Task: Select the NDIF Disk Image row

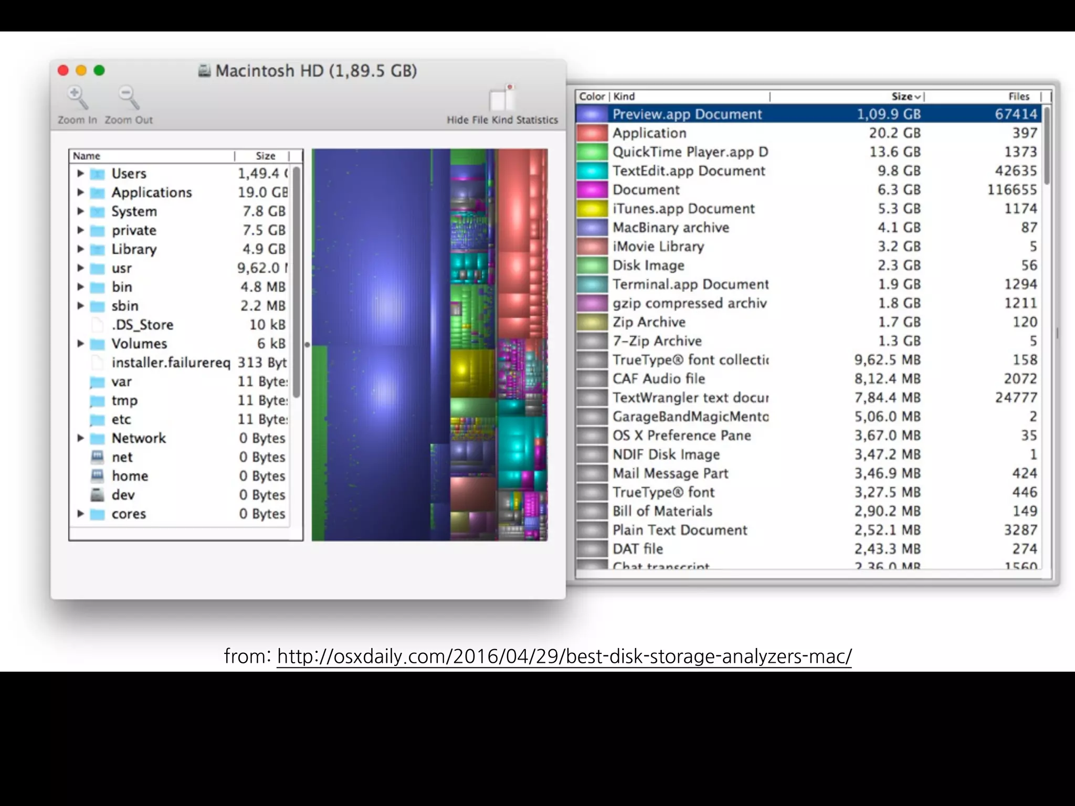Action: [808, 454]
